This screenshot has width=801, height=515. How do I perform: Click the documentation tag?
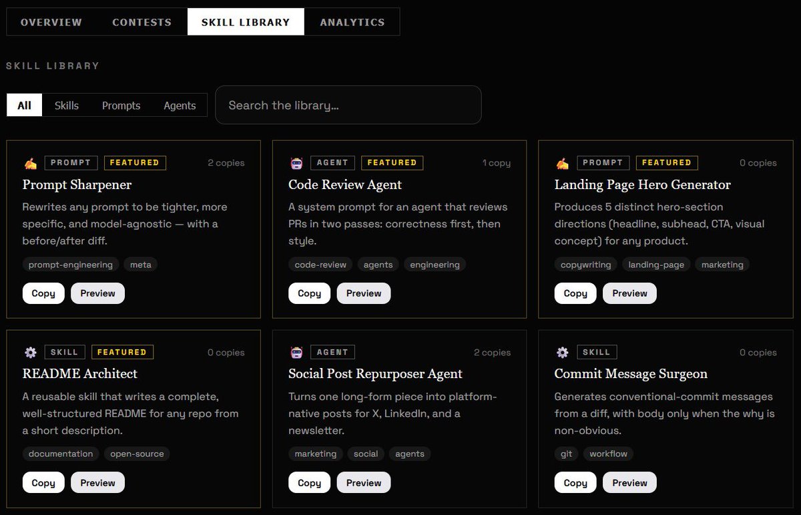[x=61, y=454]
